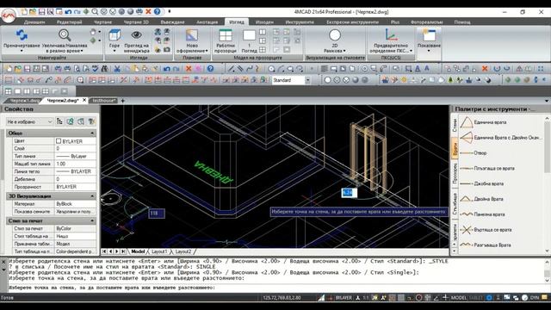
Task: Click the red X icon in quick access bar
Action: pyautogui.click(x=148, y=11)
